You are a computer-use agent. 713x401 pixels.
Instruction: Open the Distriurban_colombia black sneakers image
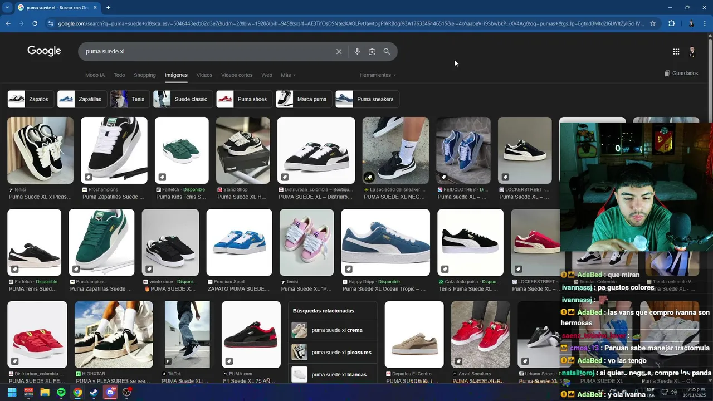tap(316, 150)
